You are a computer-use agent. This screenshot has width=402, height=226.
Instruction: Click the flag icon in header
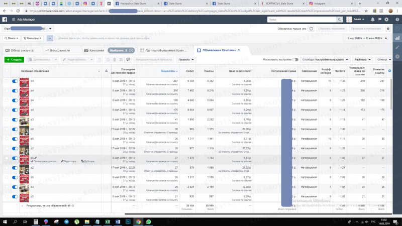tap(380, 20)
